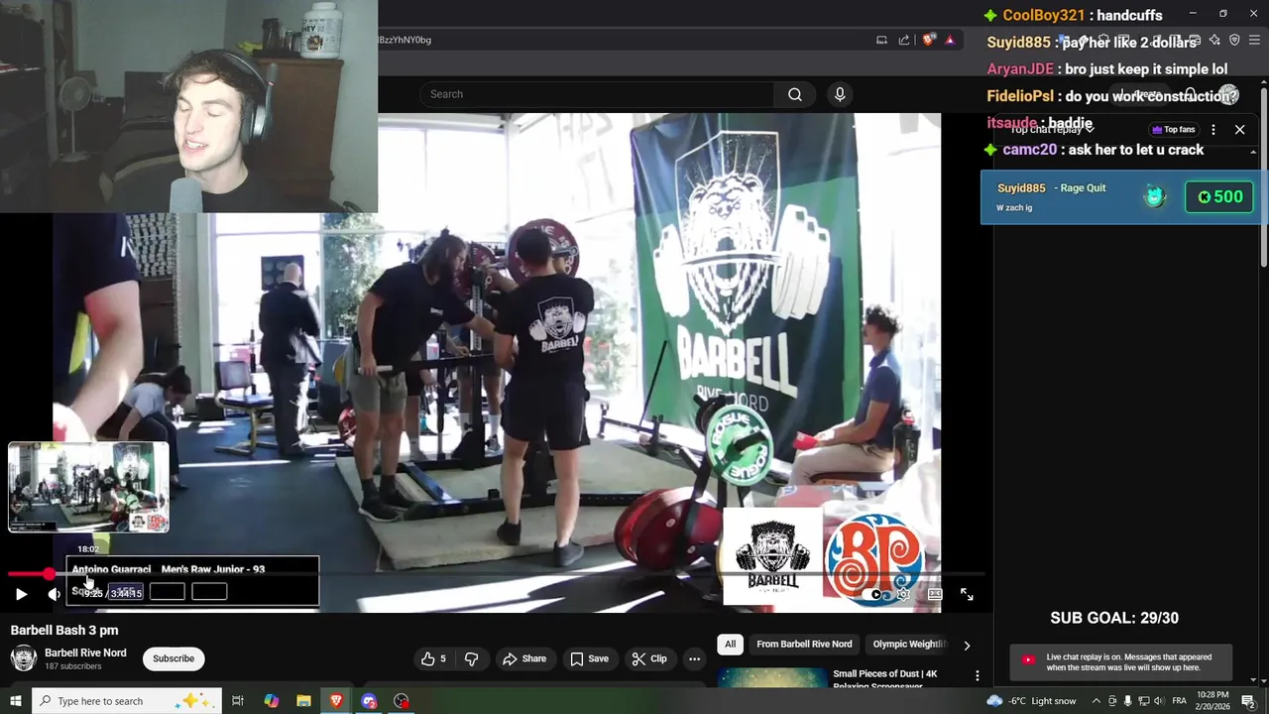Like the video with thumbs up

pos(433,658)
